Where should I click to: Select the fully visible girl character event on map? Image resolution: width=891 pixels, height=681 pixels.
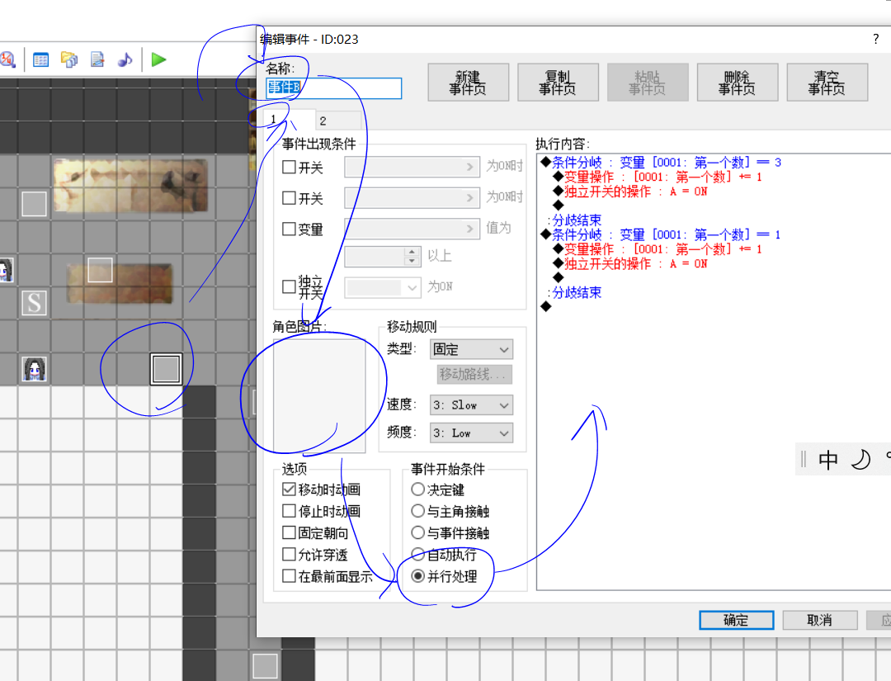point(34,369)
